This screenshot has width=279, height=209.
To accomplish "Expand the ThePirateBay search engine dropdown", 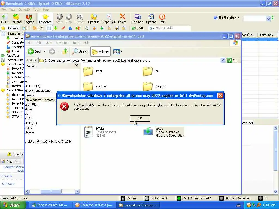I will pyautogui.click(x=238, y=17).
